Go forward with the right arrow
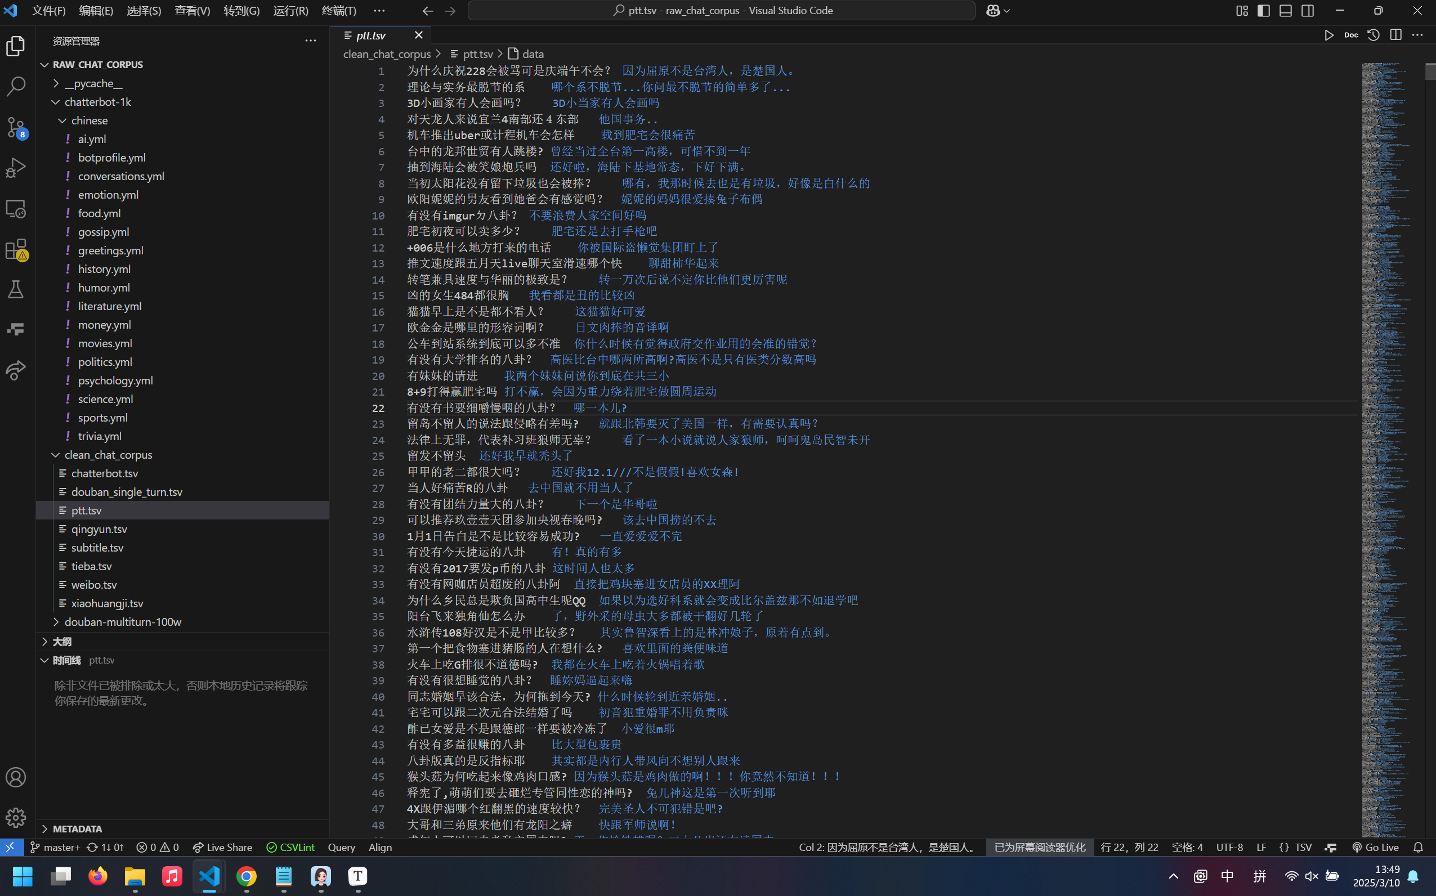This screenshot has height=896, width=1436. click(450, 11)
